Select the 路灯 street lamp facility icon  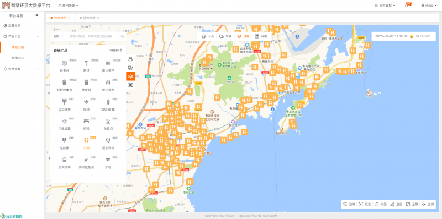86,63
